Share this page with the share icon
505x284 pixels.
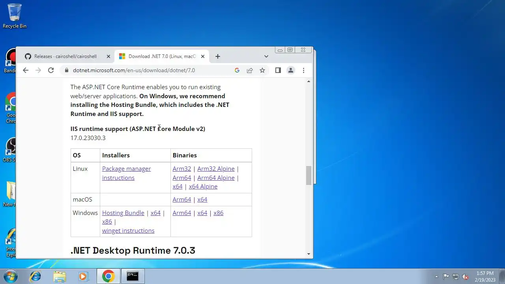250,70
